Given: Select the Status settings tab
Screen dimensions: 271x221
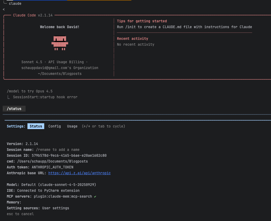Looking at the screenshot, I should click(36, 126).
